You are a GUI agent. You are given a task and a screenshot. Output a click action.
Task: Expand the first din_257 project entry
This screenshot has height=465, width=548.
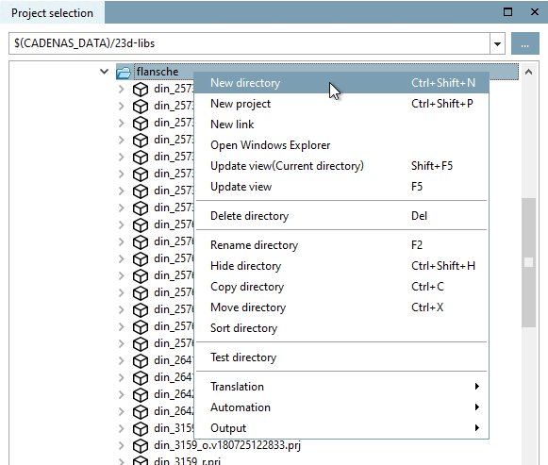pyautogui.click(x=122, y=89)
